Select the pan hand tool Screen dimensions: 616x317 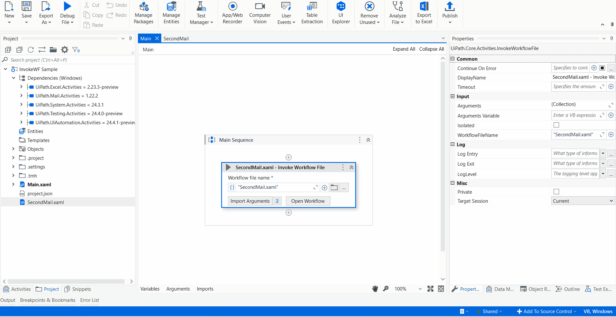point(375,289)
